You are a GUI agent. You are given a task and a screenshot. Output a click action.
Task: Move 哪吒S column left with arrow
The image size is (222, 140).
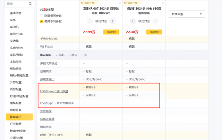(133, 21)
